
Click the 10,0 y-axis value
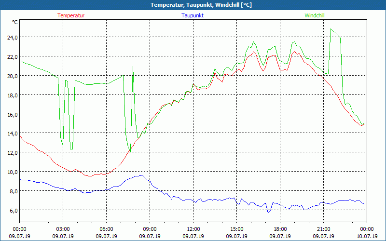point(13,172)
